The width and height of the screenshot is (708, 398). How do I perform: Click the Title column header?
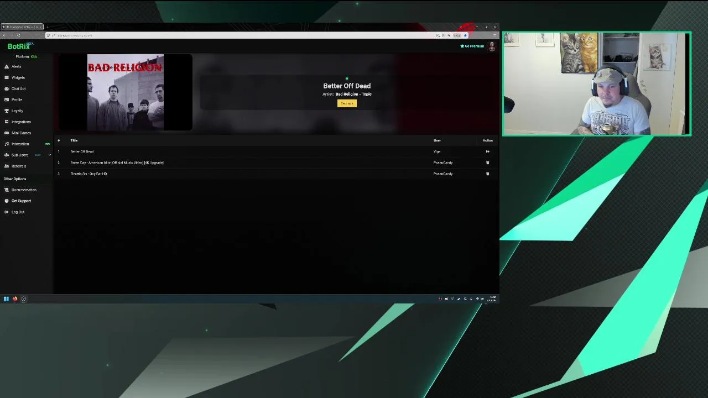74,140
